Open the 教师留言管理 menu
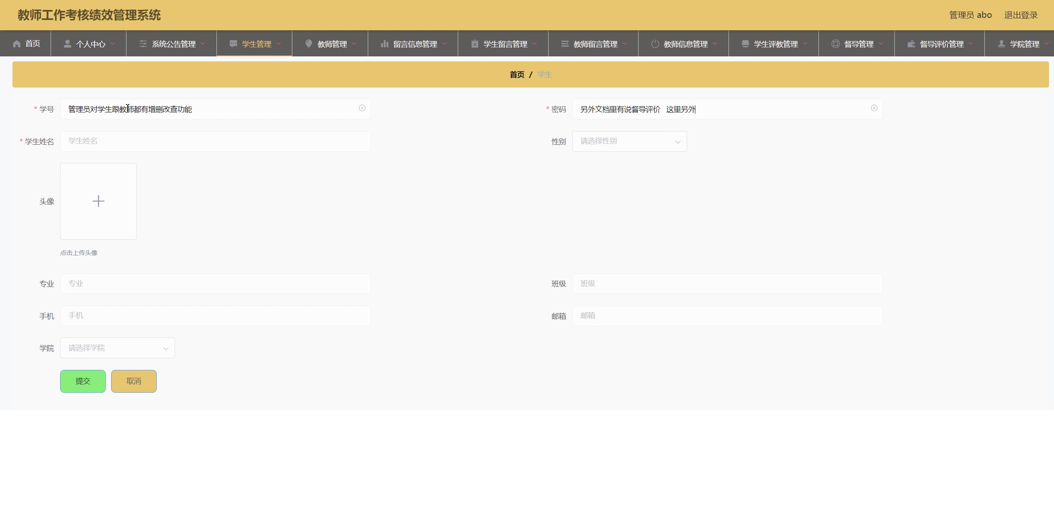This screenshot has height=520, width=1054. (x=595, y=44)
